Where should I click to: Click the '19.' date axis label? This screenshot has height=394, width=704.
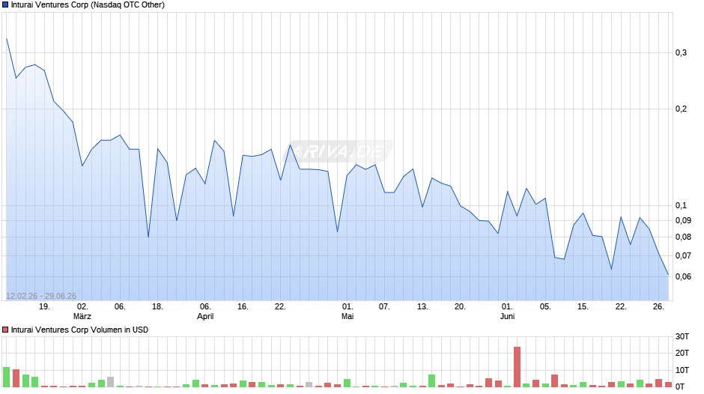44,306
